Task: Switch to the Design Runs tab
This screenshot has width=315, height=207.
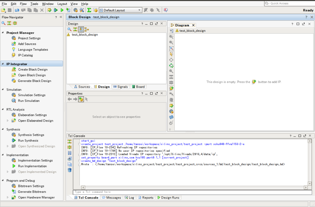Action: click(x=168, y=197)
